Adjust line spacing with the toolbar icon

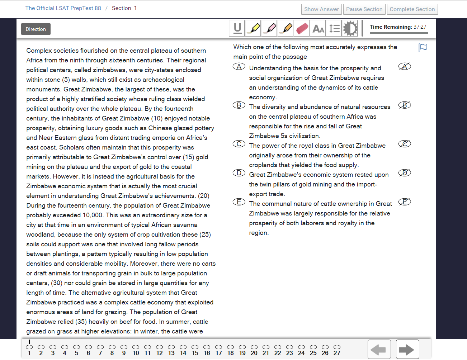tap(334, 28)
